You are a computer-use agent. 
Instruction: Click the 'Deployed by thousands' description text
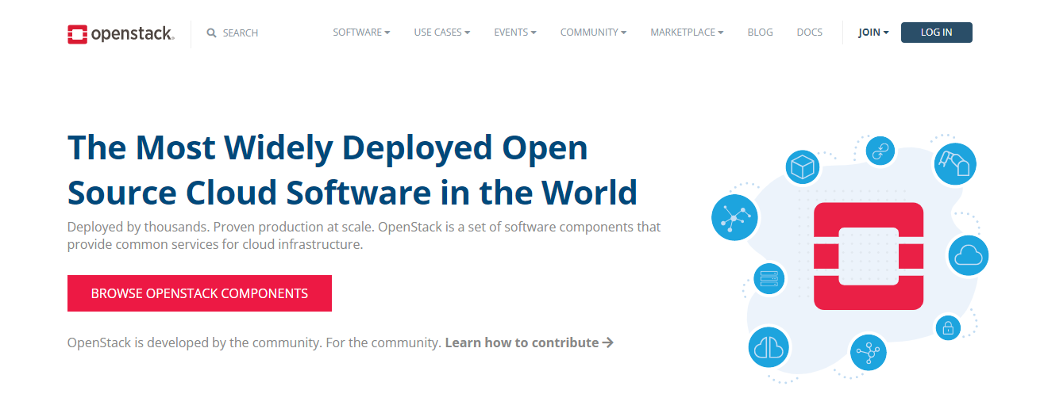[364, 235]
